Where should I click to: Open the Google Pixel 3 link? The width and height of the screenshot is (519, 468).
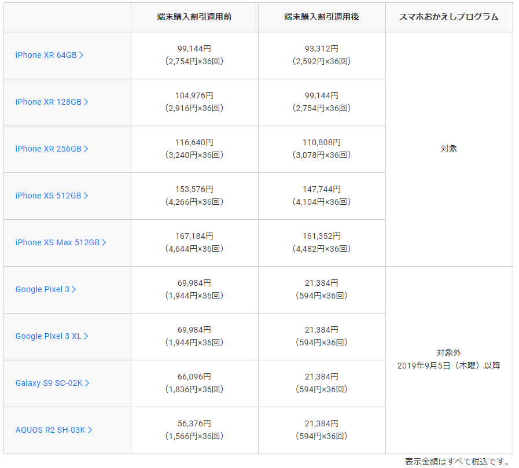tap(46, 289)
